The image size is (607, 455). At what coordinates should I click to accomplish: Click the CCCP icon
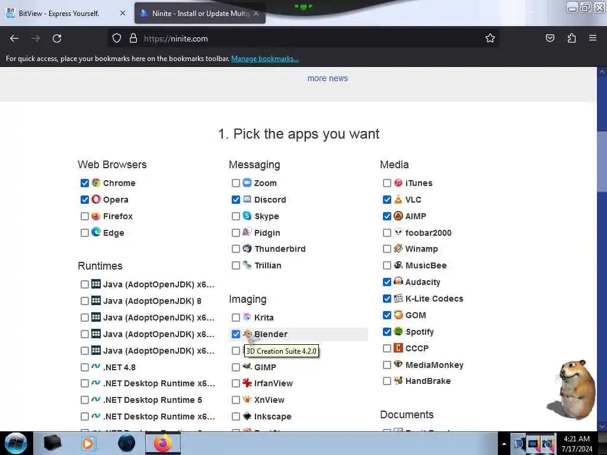pyautogui.click(x=398, y=348)
